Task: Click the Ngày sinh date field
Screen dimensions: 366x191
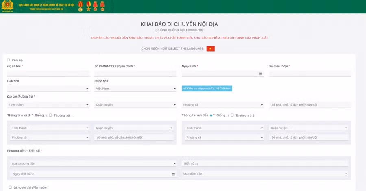Action: [223, 74]
